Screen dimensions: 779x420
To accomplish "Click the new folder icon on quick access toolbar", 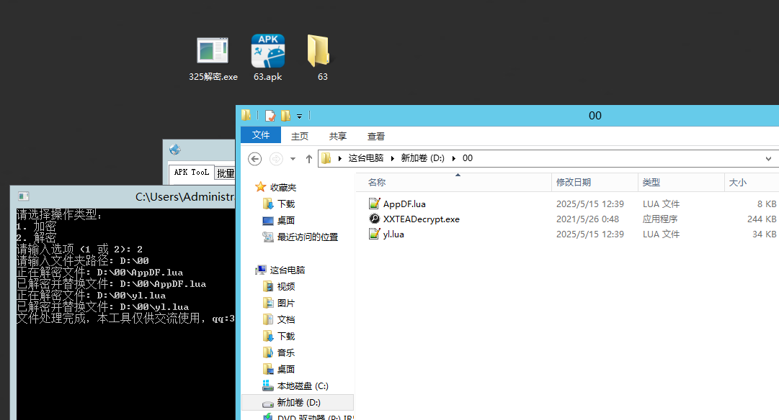I will tap(286, 115).
